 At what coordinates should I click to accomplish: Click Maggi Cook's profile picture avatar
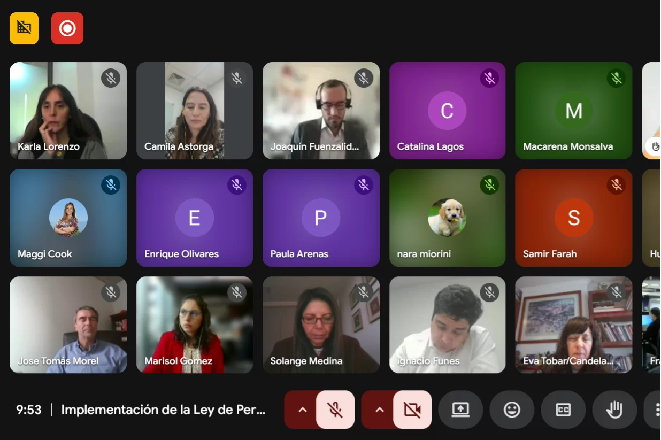(68, 218)
